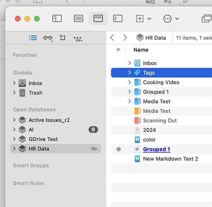Show the extras sidebar with 99+ badge

click(x=78, y=39)
